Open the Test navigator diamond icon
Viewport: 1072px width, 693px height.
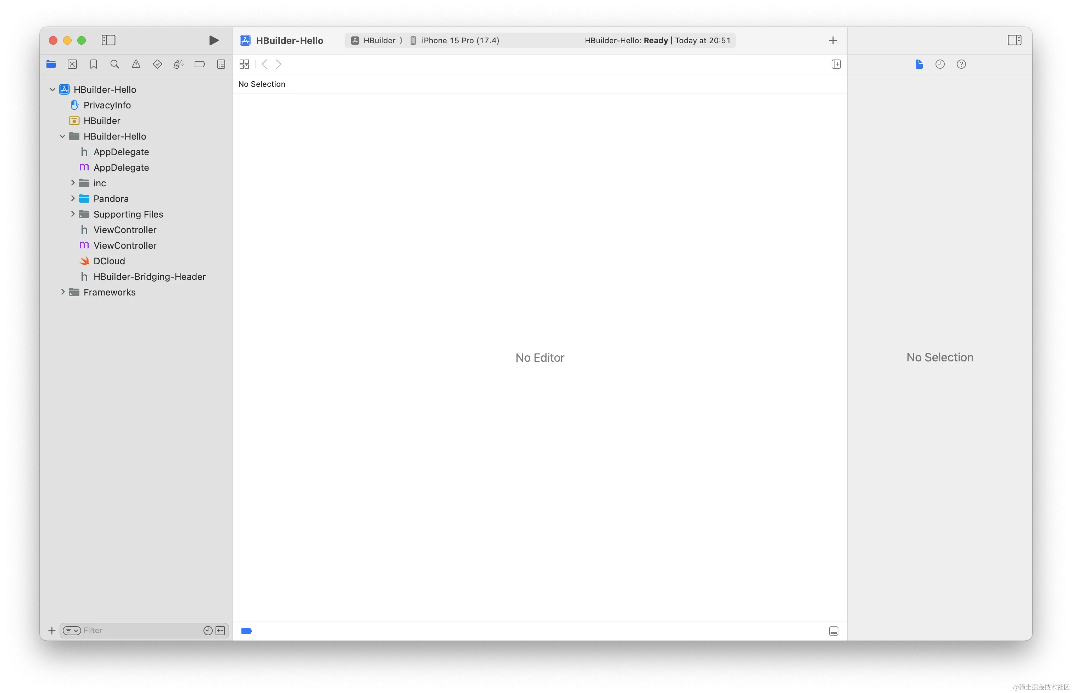(x=157, y=64)
